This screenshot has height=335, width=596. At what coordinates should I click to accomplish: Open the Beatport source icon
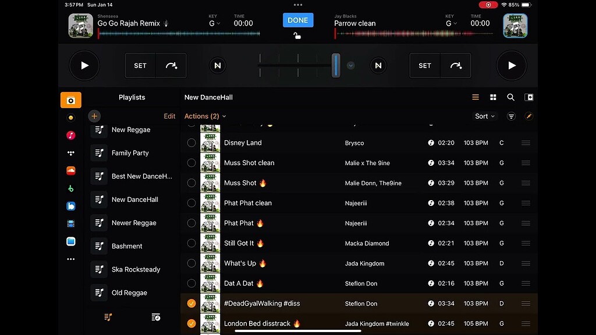point(70,188)
